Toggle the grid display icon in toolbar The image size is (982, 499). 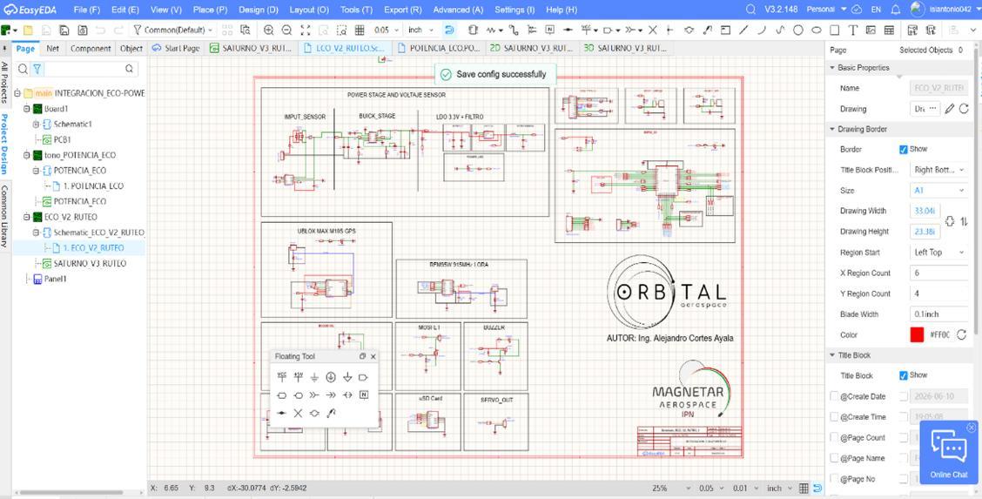pyautogui.click(x=360, y=30)
